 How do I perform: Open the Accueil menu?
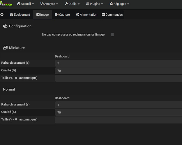click(x=25, y=4)
